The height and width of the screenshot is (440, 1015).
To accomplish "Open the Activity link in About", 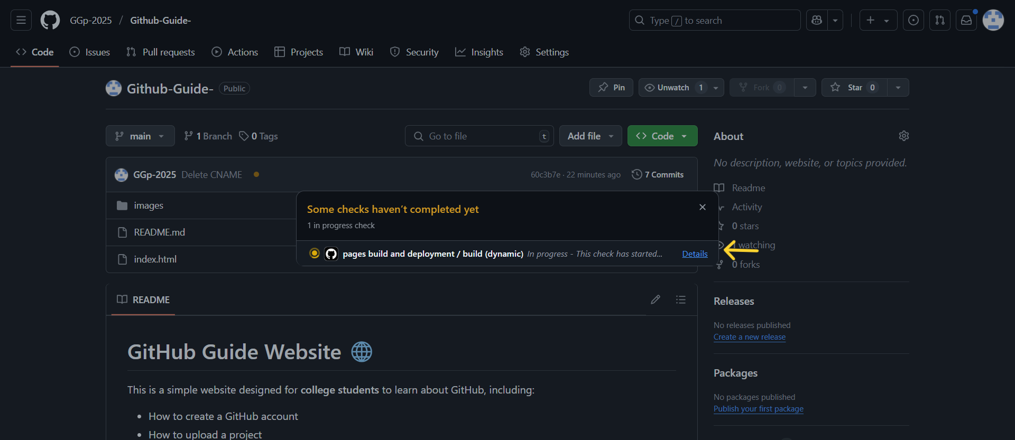I will [x=747, y=207].
